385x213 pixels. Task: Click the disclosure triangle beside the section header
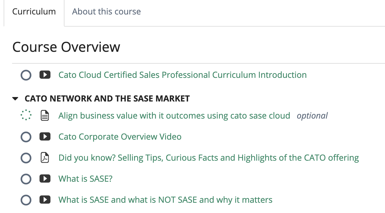15,98
